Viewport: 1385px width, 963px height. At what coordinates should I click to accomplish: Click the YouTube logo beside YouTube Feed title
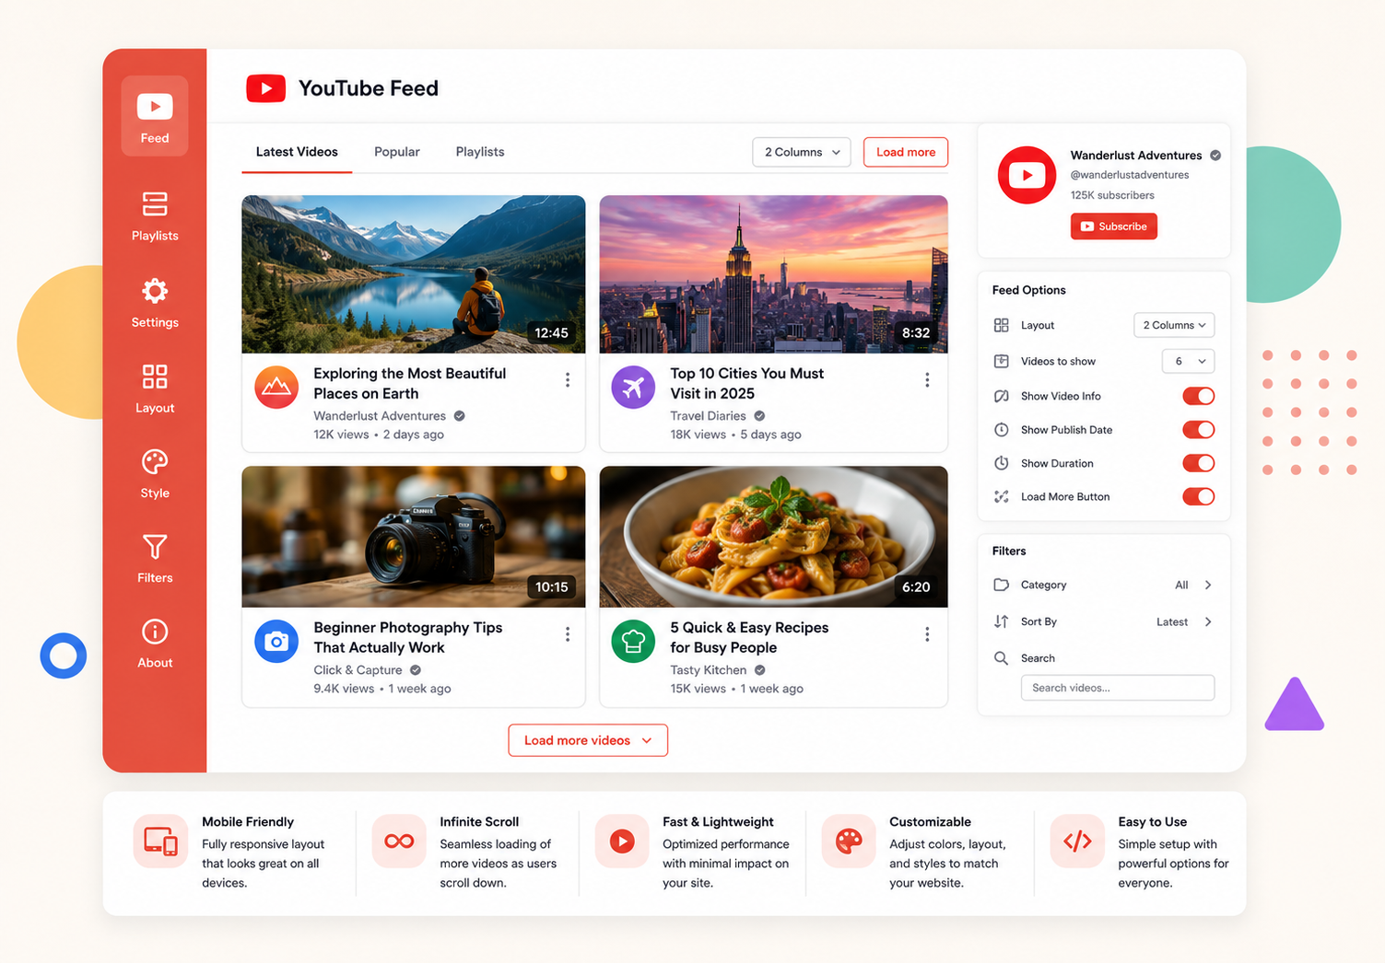pyautogui.click(x=265, y=88)
